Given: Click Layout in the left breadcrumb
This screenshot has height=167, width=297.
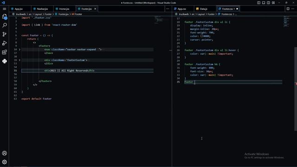Looking at the screenshot, I should [x=38, y=14].
